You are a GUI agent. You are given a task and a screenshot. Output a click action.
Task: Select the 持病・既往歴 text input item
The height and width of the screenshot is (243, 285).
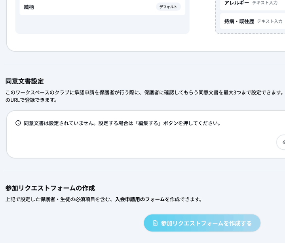pyautogui.click(x=253, y=21)
